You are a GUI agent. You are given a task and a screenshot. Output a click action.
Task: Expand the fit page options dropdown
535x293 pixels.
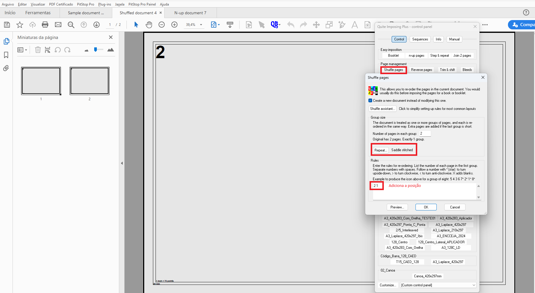click(219, 25)
